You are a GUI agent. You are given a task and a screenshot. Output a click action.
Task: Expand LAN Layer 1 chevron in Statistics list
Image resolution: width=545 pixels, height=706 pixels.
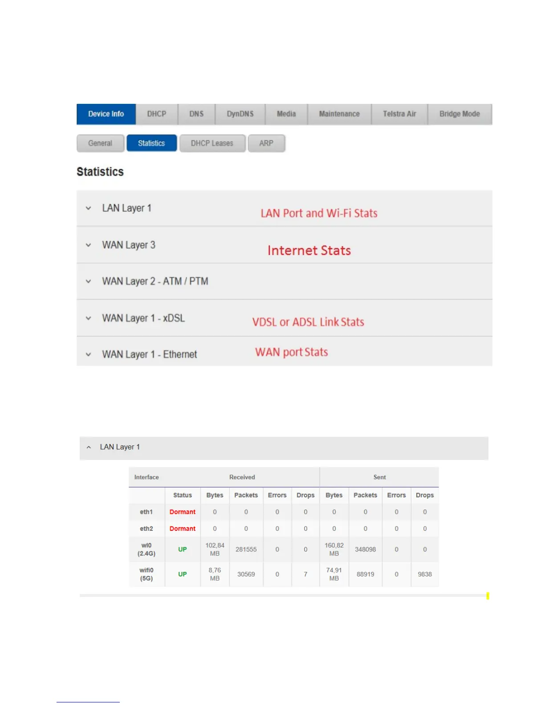coord(88,208)
